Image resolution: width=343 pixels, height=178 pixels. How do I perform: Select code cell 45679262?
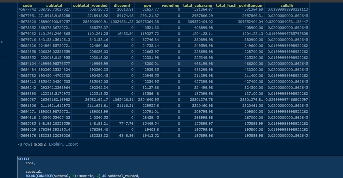click(x=27, y=34)
